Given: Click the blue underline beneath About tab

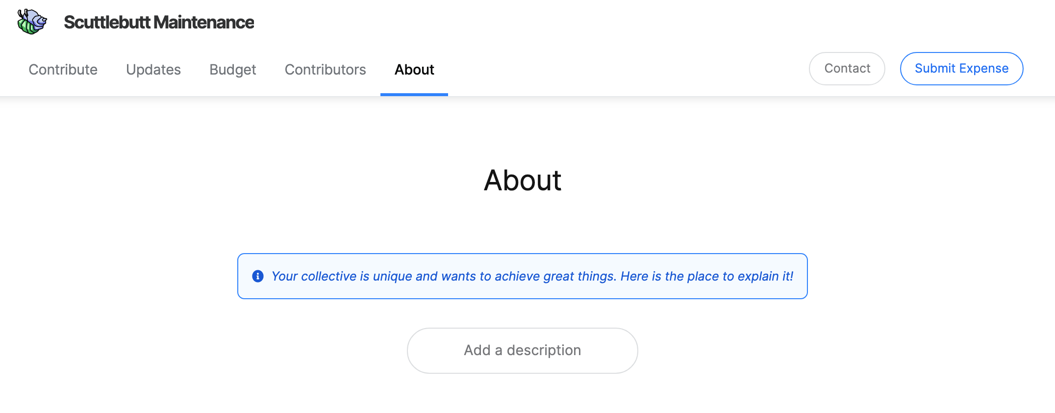Looking at the screenshot, I should coord(414,94).
